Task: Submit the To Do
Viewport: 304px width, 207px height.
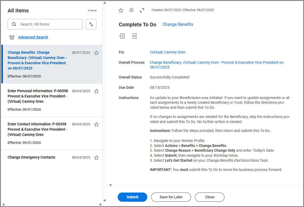Action: [132, 197]
